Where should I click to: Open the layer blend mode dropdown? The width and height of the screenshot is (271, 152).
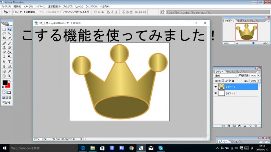click(x=226, y=76)
